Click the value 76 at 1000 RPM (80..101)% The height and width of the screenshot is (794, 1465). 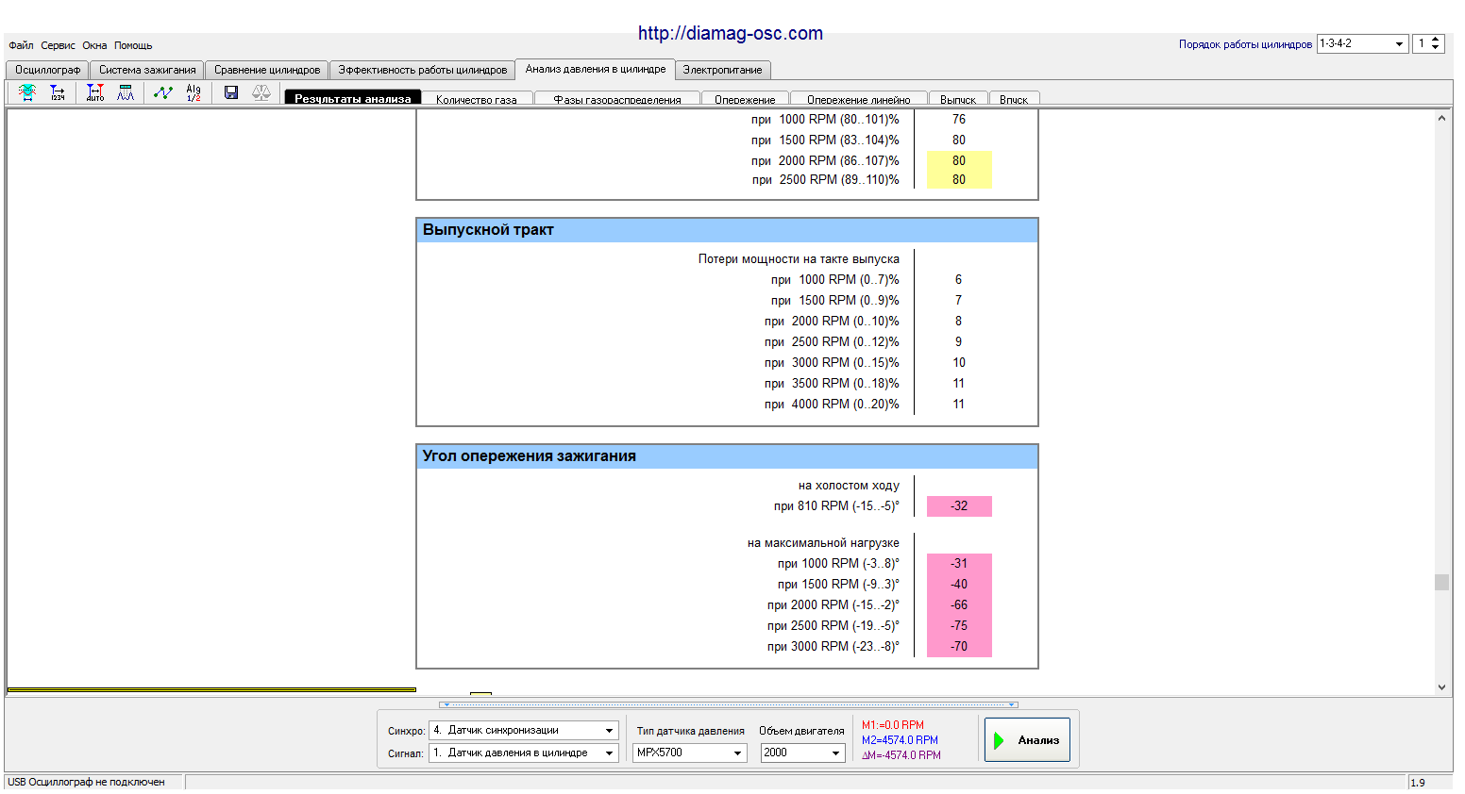coord(959,120)
